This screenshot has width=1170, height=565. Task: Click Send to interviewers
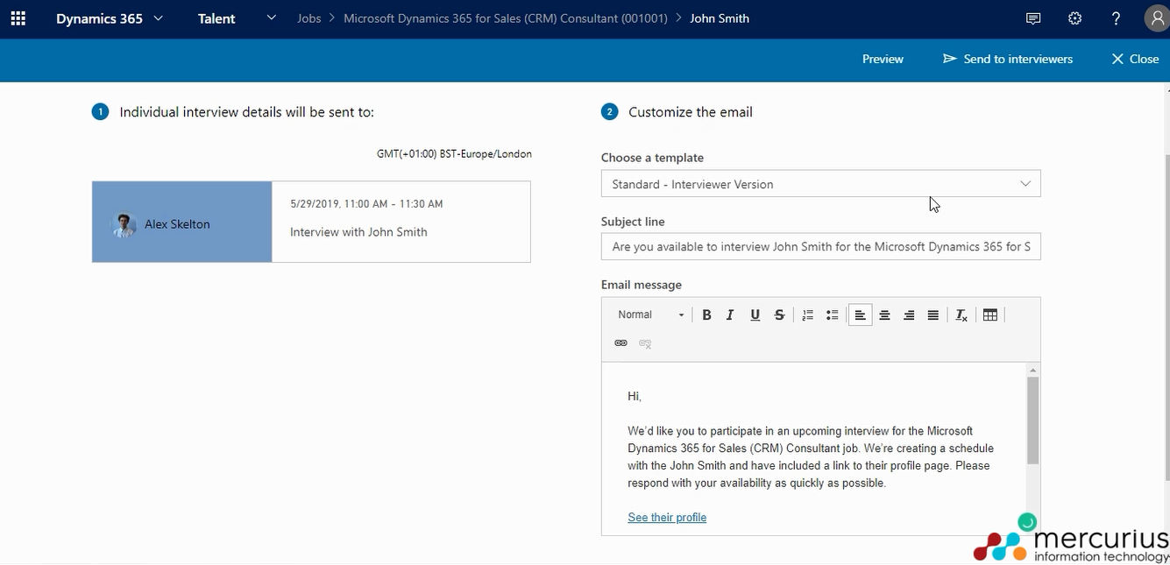pyautogui.click(x=1008, y=59)
